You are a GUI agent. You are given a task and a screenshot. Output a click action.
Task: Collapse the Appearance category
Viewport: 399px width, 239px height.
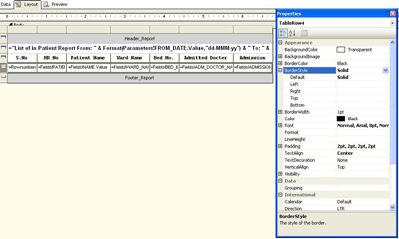pos(280,42)
